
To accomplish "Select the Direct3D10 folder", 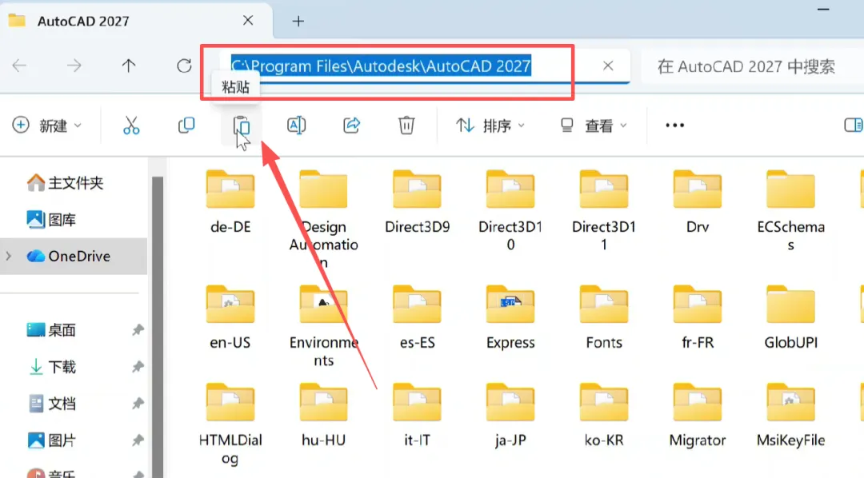I will (x=510, y=210).
